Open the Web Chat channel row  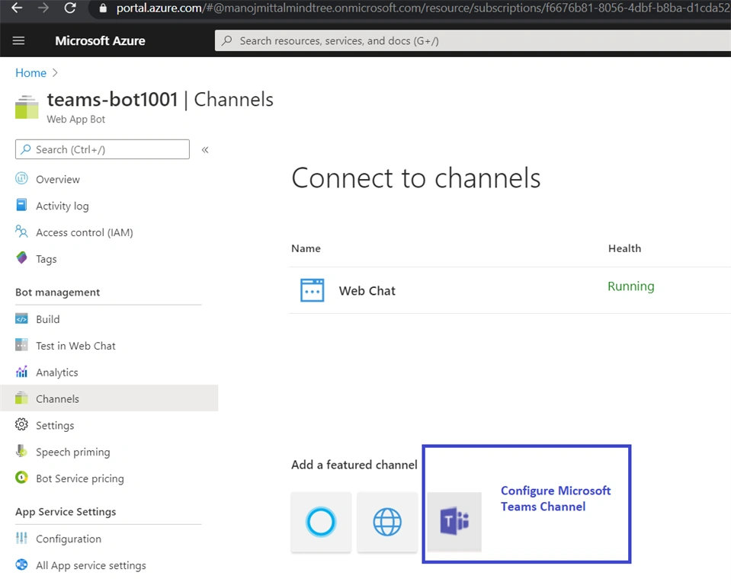pyautogui.click(x=510, y=290)
